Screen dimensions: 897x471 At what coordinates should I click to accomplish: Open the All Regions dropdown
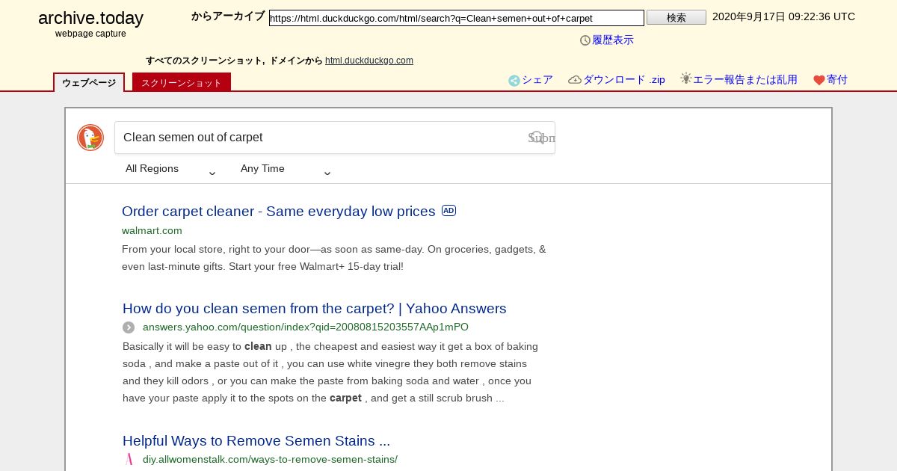pos(170,169)
